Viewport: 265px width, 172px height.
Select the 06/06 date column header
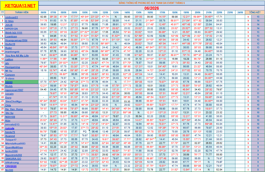(x=43, y=12)
